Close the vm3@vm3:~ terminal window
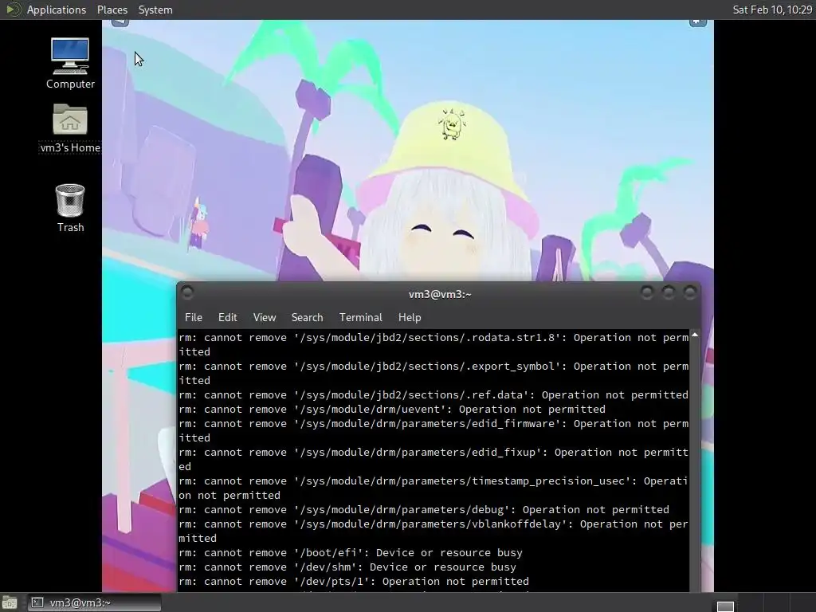Image resolution: width=816 pixels, height=612 pixels. pyautogui.click(x=690, y=292)
